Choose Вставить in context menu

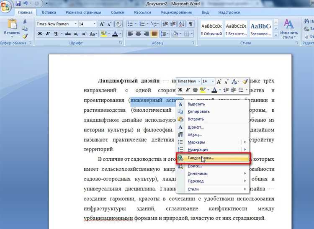212,119
